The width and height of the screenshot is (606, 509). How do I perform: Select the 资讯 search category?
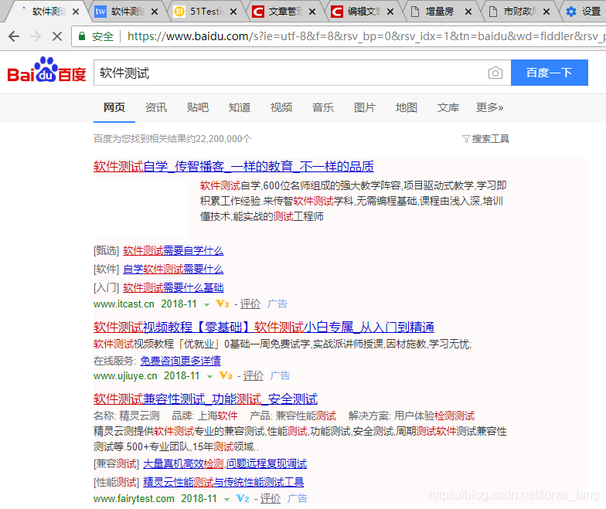pyautogui.click(x=156, y=107)
